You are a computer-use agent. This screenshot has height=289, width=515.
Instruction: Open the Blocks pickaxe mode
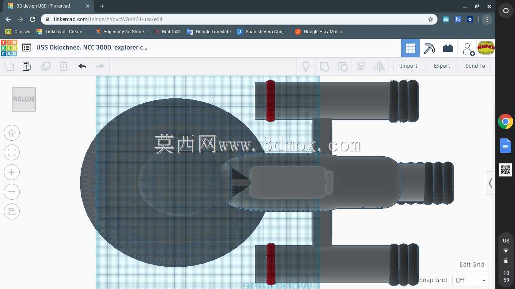tap(429, 48)
